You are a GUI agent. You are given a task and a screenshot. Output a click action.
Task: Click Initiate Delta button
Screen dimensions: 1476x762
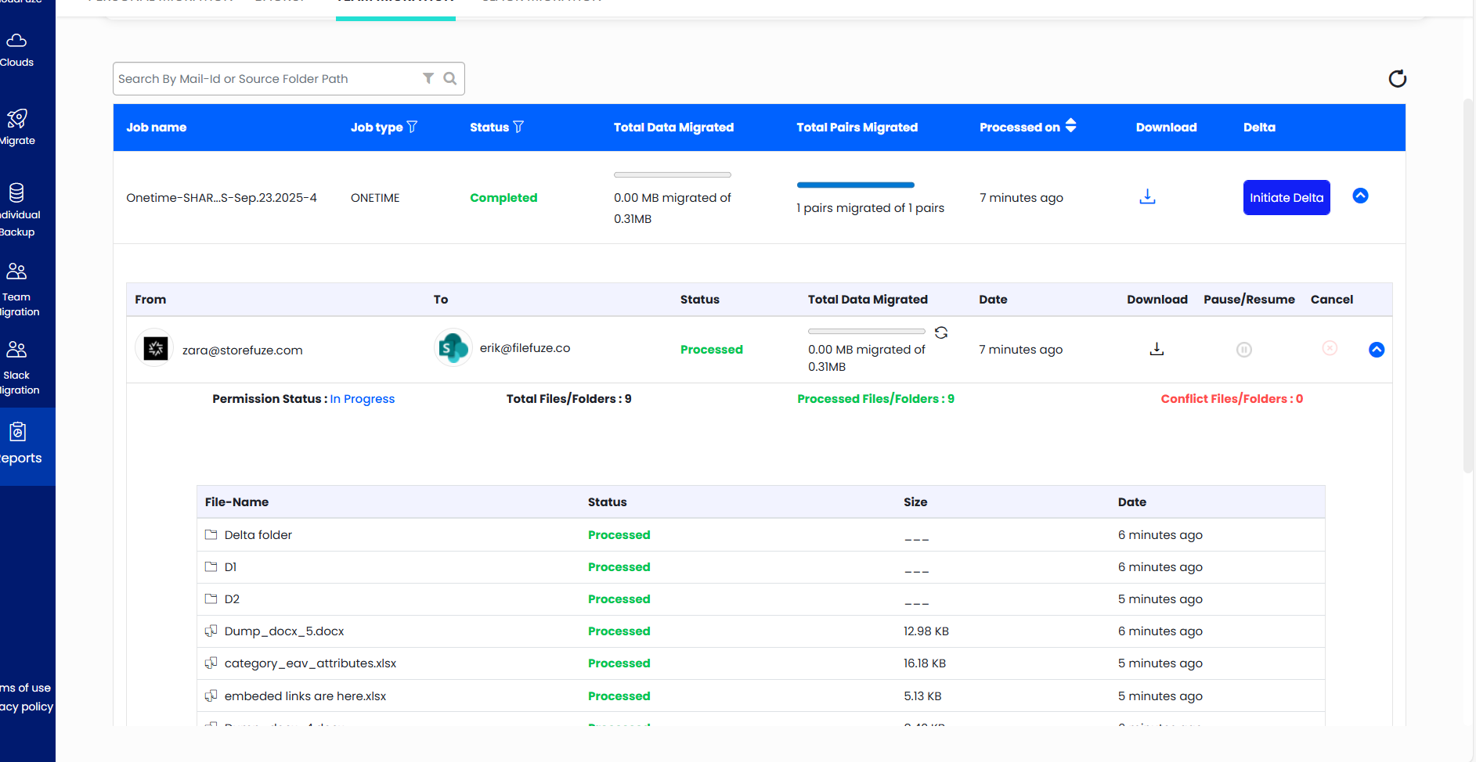click(x=1287, y=197)
